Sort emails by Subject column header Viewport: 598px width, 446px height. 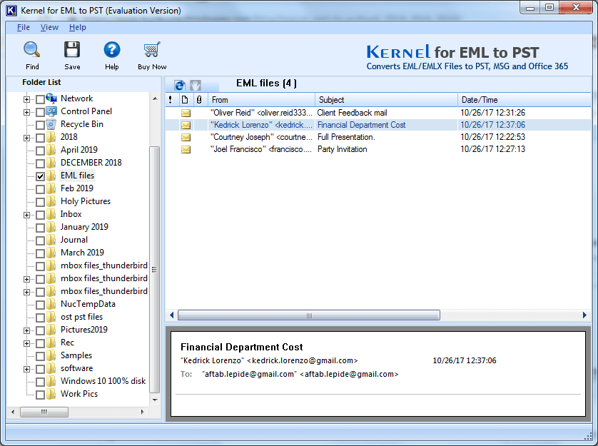pyautogui.click(x=386, y=100)
